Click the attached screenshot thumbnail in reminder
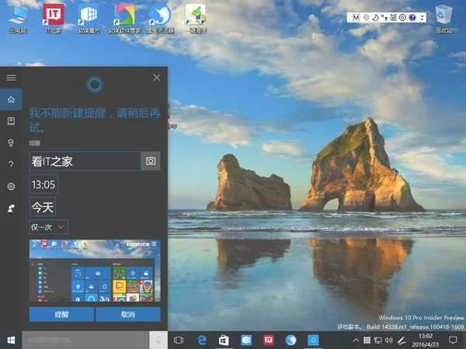This screenshot has width=466, height=349. (x=95, y=271)
